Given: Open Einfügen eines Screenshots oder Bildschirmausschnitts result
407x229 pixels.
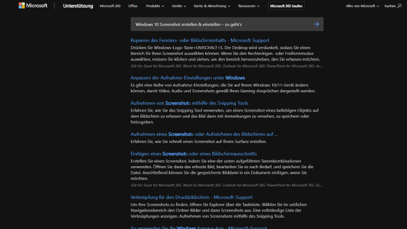Looking at the screenshot, I should (193, 154).
